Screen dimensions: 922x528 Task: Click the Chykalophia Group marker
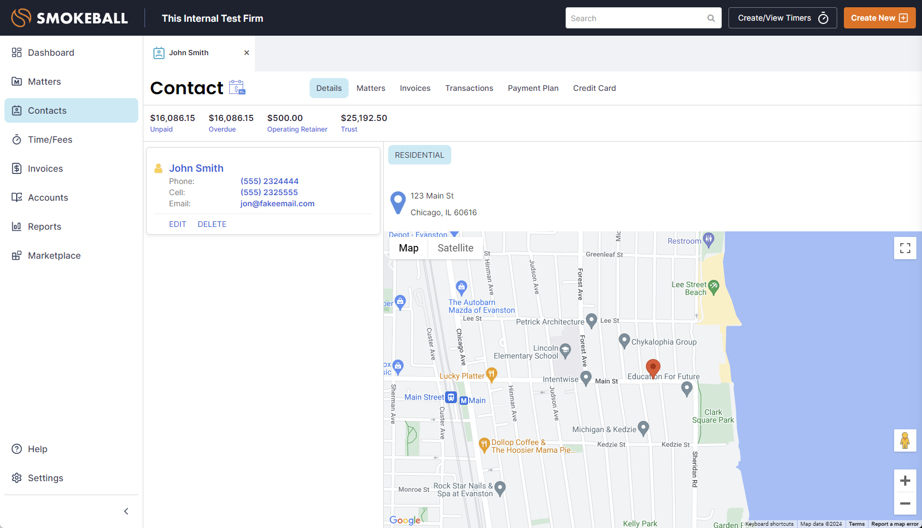point(625,341)
